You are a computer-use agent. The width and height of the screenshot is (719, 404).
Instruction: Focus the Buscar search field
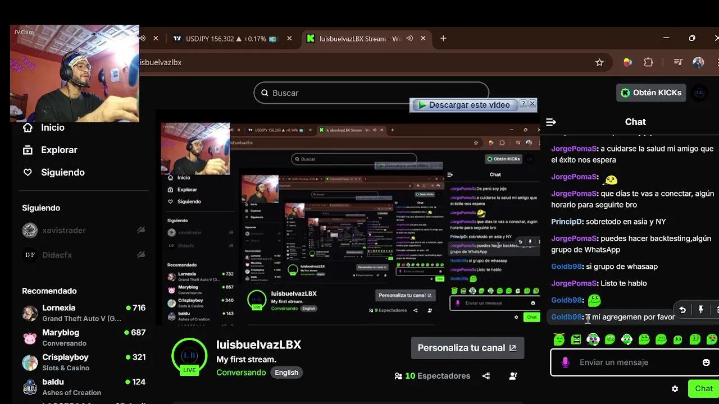(x=371, y=93)
